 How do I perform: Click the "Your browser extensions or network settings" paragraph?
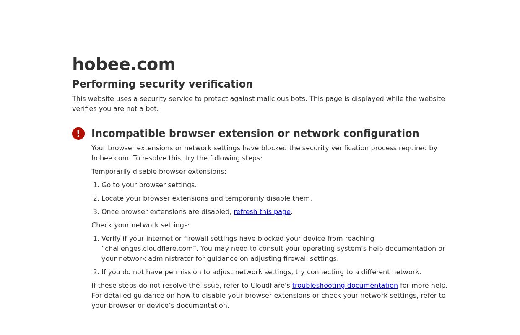coord(264,148)
